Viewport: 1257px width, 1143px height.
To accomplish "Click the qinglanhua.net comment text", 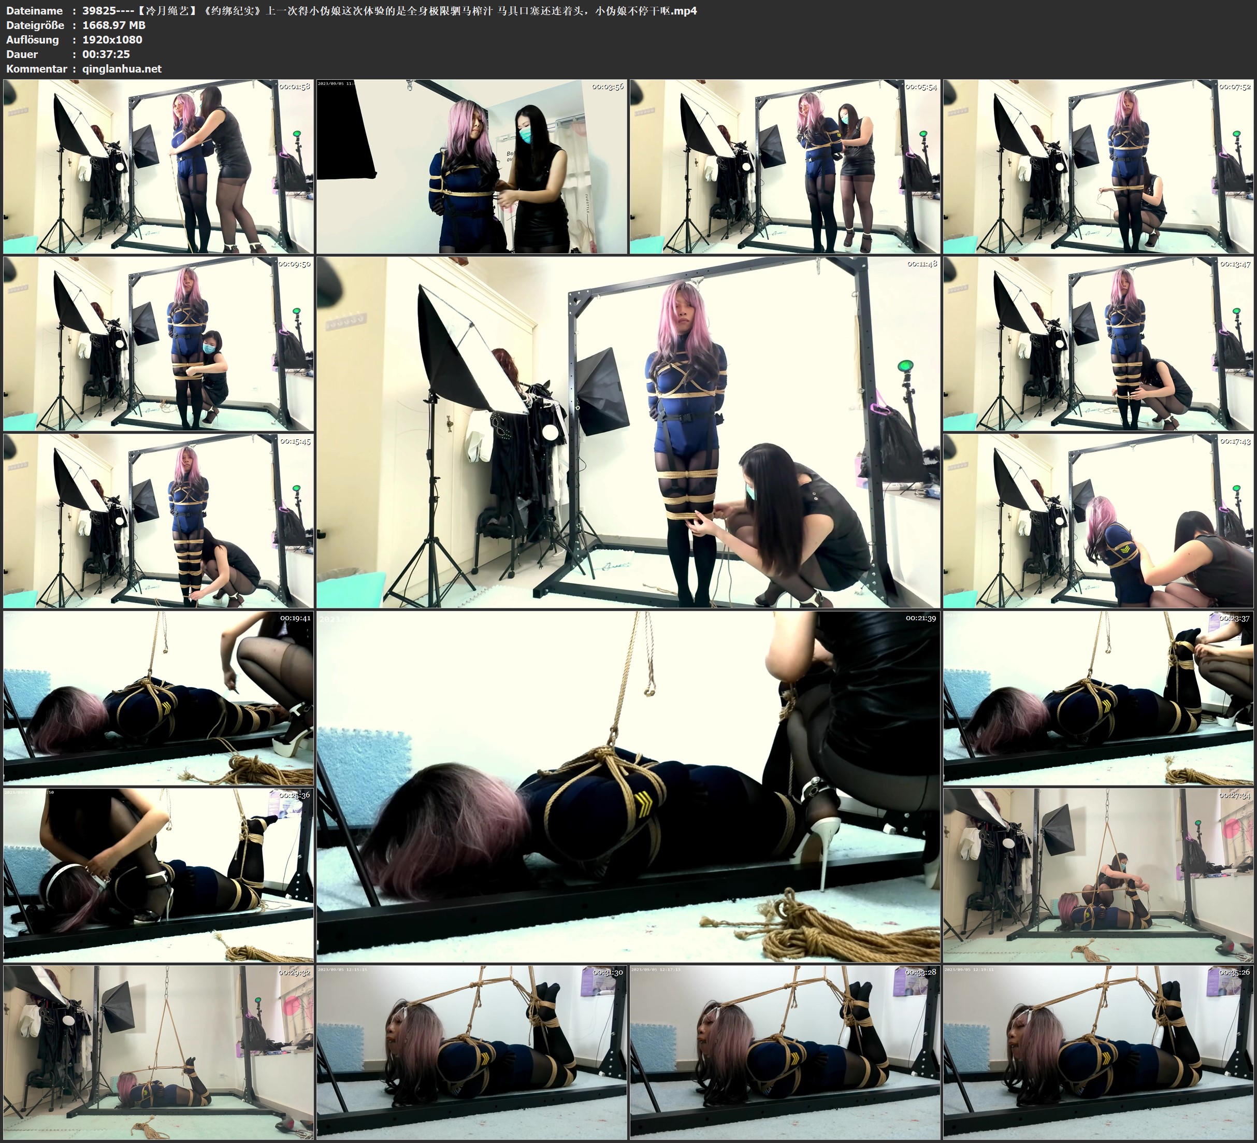I will coord(122,68).
